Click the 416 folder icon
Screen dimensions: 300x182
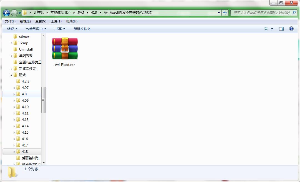pyautogui.click(x=18, y=139)
